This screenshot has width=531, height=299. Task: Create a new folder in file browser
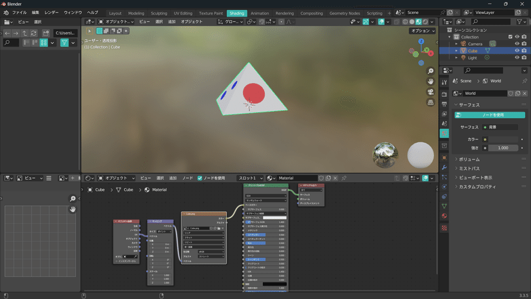(46, 33)
